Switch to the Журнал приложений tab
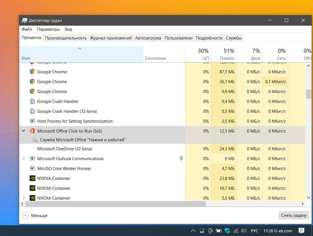 point(111,38)
